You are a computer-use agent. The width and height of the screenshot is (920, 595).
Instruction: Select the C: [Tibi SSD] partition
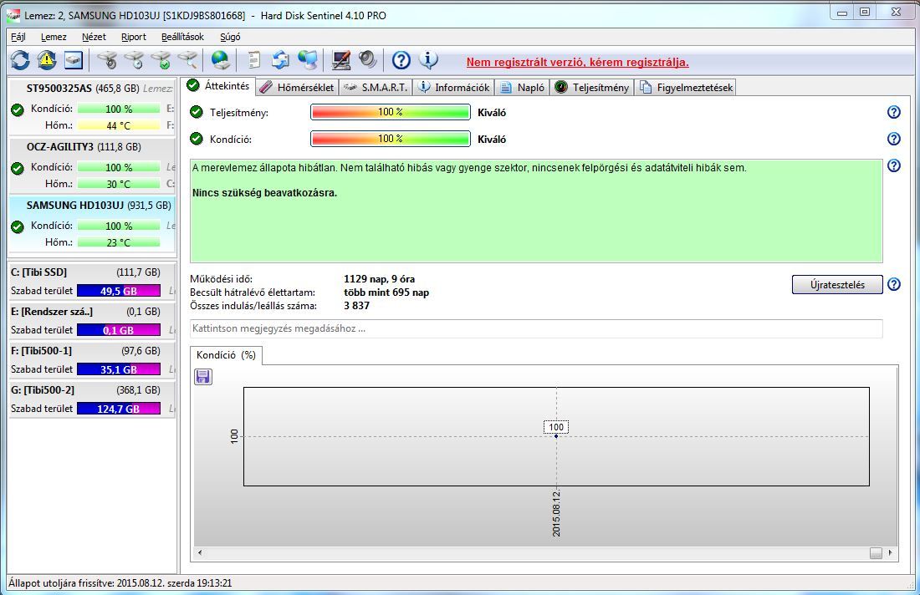92,282
